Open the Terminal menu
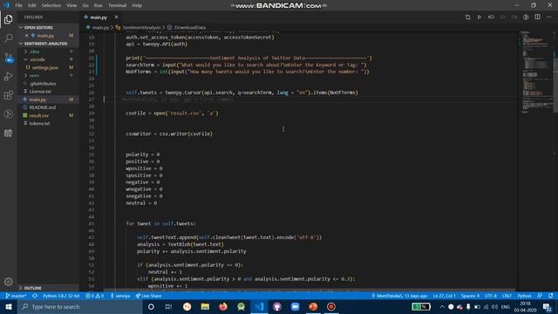The image size is (558, 314). tap(117, 5)
